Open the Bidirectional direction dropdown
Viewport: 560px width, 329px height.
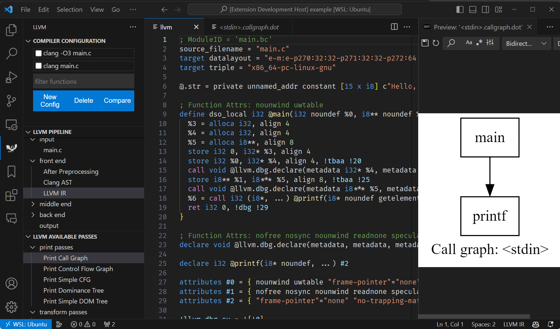coord(526,43)
